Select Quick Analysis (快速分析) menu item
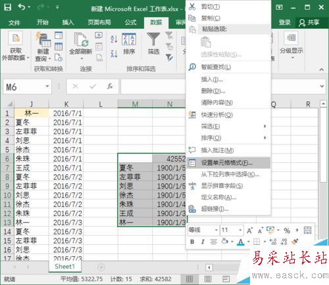 (228, 115)
